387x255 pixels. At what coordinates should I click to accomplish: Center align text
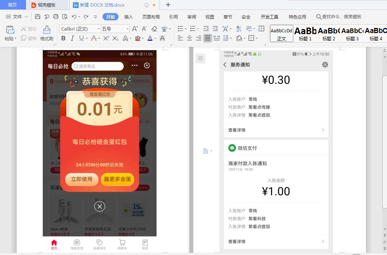190,38
